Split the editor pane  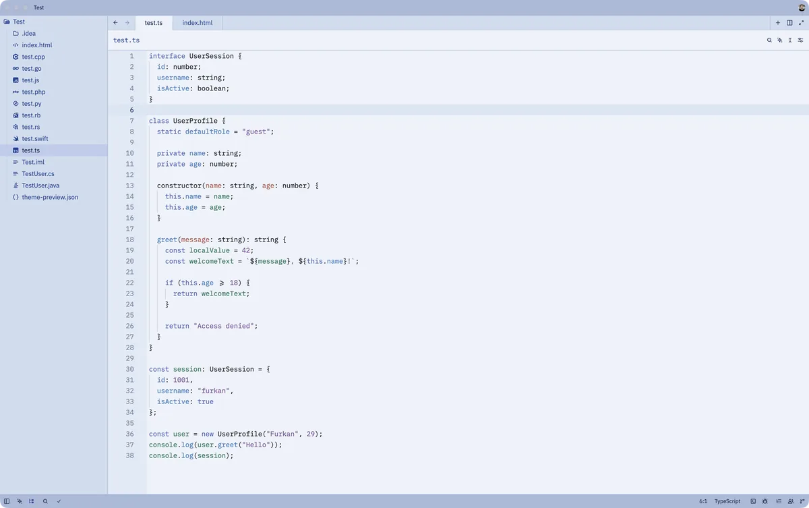[x=789, y=22]
